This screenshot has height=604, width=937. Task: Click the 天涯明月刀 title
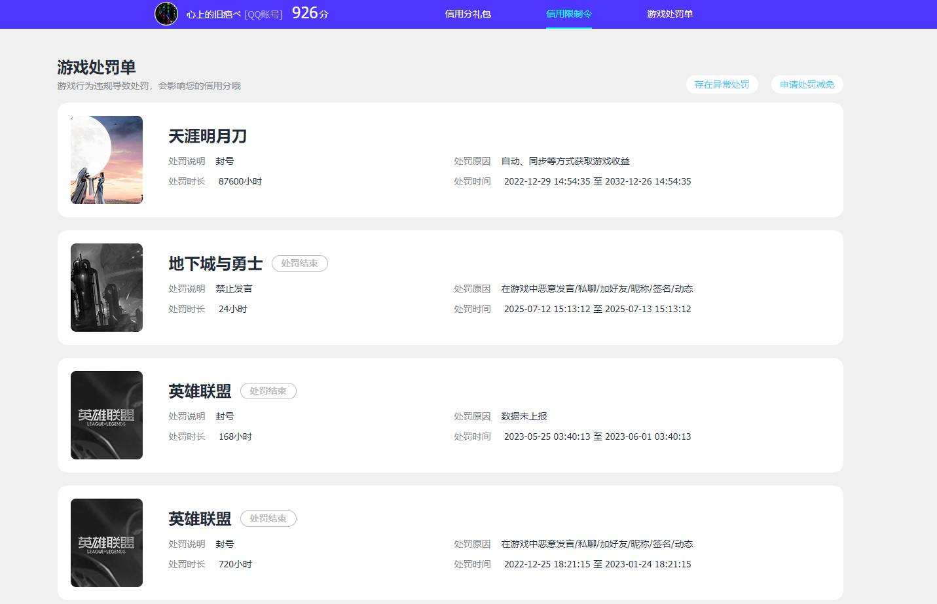pos(208,136)
